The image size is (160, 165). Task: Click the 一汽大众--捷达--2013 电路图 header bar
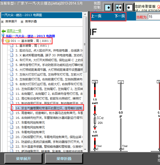pos(42,15)
